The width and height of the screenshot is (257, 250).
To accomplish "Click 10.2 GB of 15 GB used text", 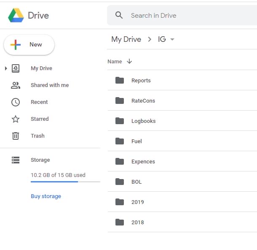I will click(58, 175).
